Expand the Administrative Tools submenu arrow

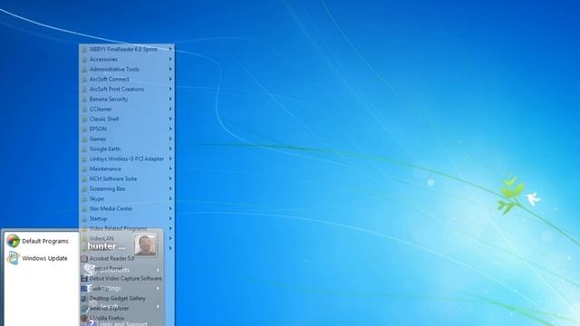[170, 69]
